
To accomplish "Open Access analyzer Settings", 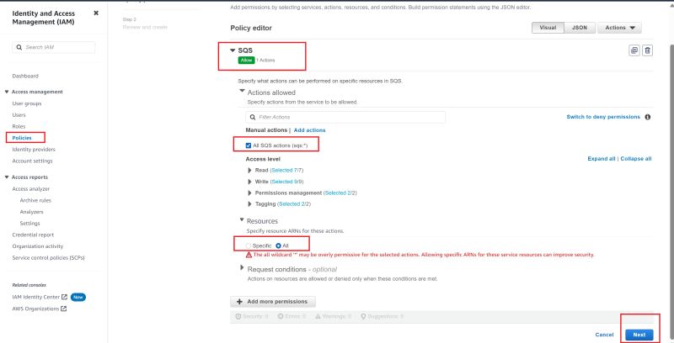I will pyautogui.click(x=29, y=224).
